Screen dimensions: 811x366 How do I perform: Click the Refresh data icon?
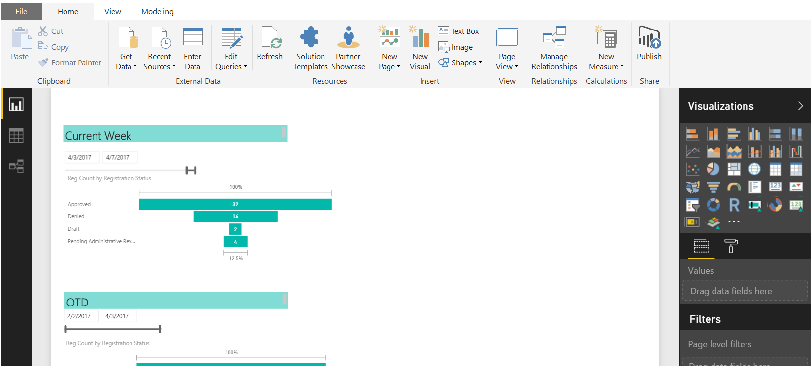(x=270, y=44)
